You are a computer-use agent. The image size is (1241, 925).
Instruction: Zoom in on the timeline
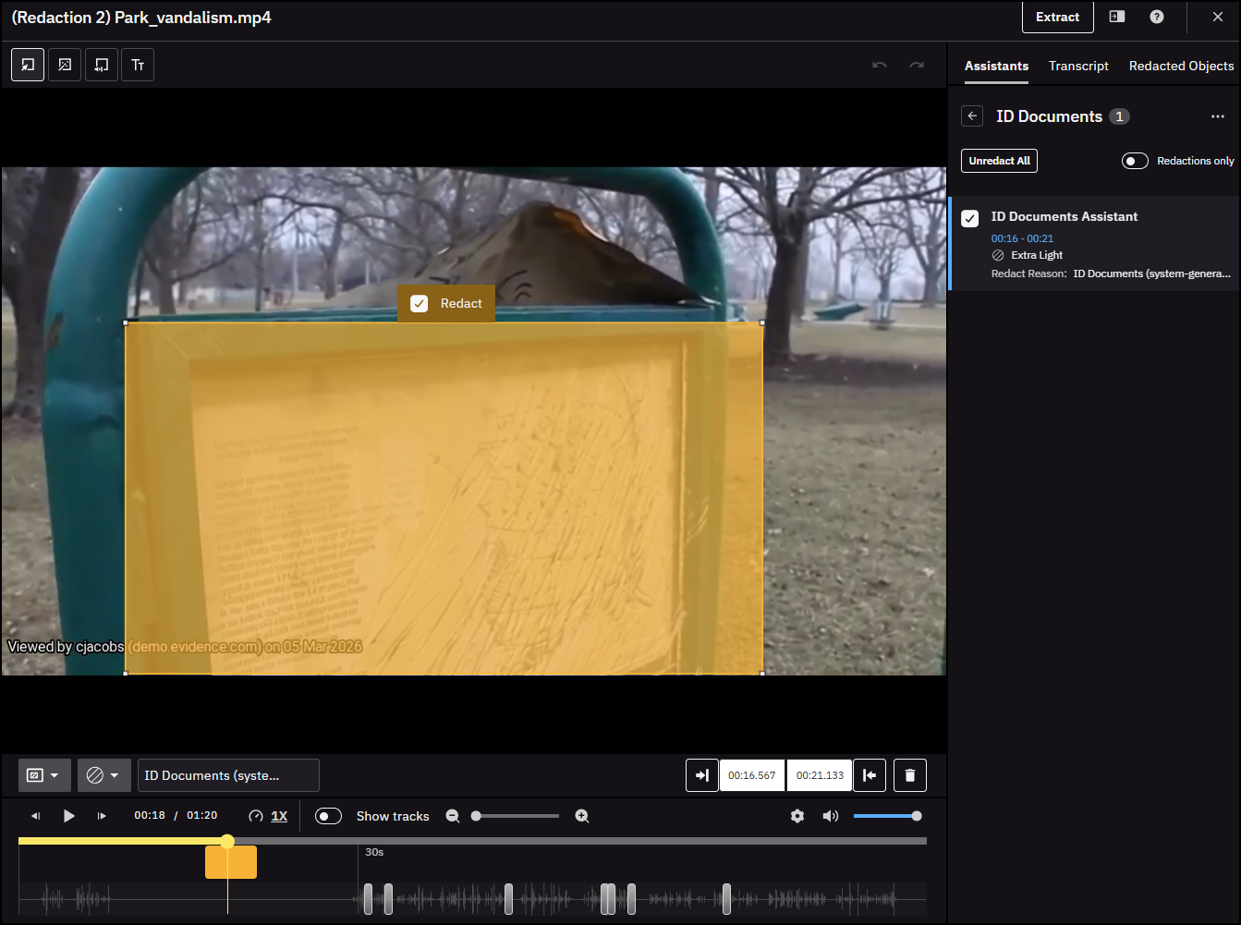point(582,816)
